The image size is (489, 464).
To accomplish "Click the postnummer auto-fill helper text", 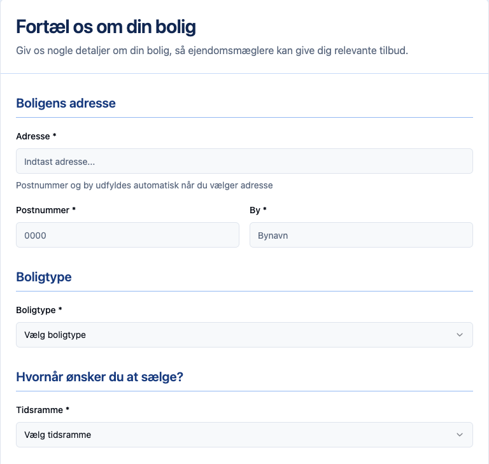I will click(144, 185).
